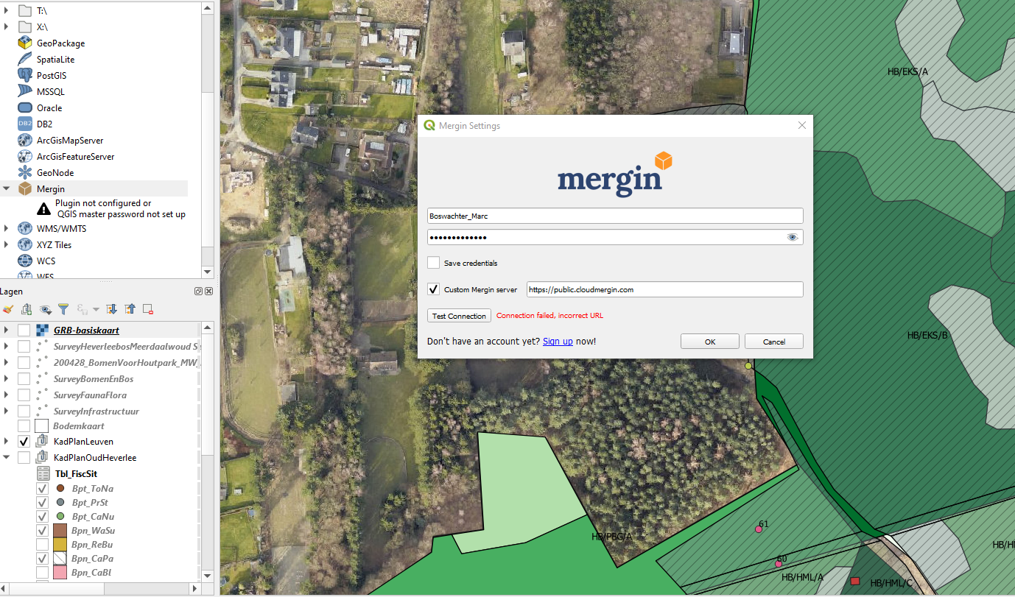Disable the Custom Mergin server checkbox
The width and height of the screenshot is (1015, 597).
(433, 289)
